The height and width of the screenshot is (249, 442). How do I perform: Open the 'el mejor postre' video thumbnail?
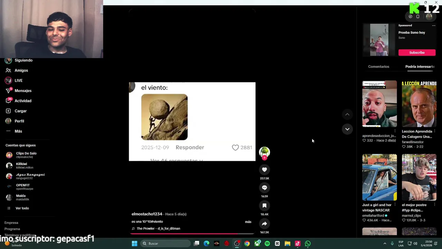click(419, 177)
